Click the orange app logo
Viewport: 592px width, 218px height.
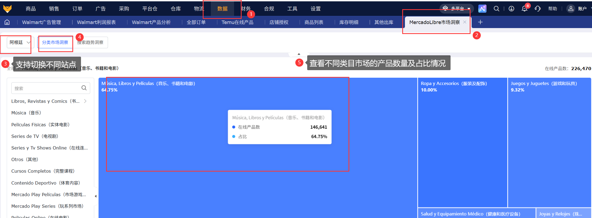tap(7, 9)
